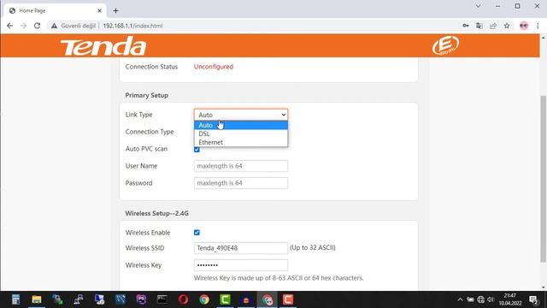
Task: Click the Unconfigured status text
Action: tap(214, 67)
